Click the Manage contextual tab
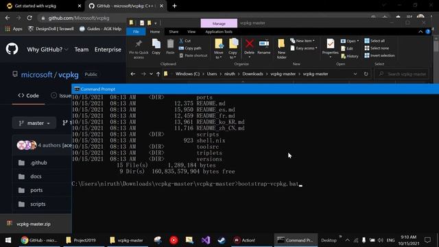This screenshot has width=439, height=247. 219,23
